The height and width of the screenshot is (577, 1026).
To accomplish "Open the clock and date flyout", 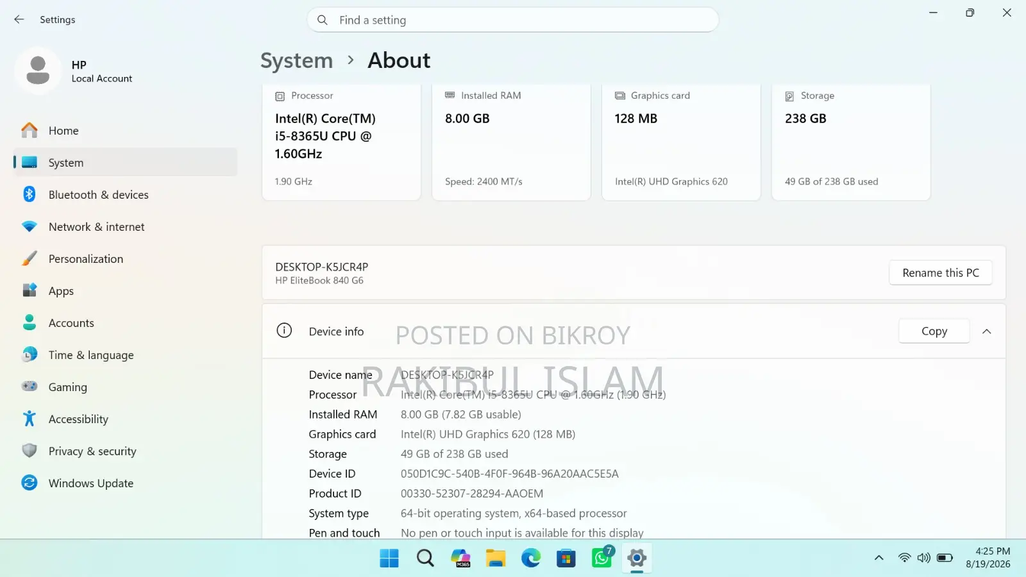I will click(988, 558).
